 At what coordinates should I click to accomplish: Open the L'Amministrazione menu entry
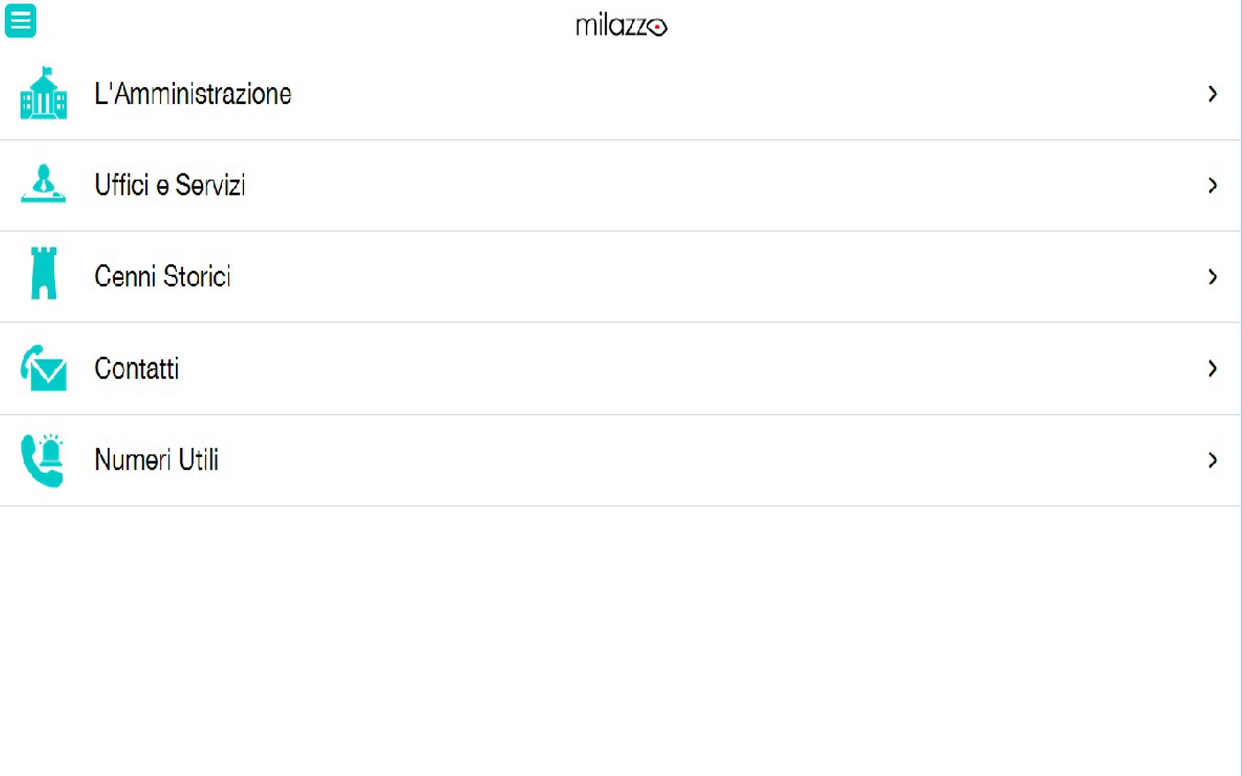[x=193, y=95]
